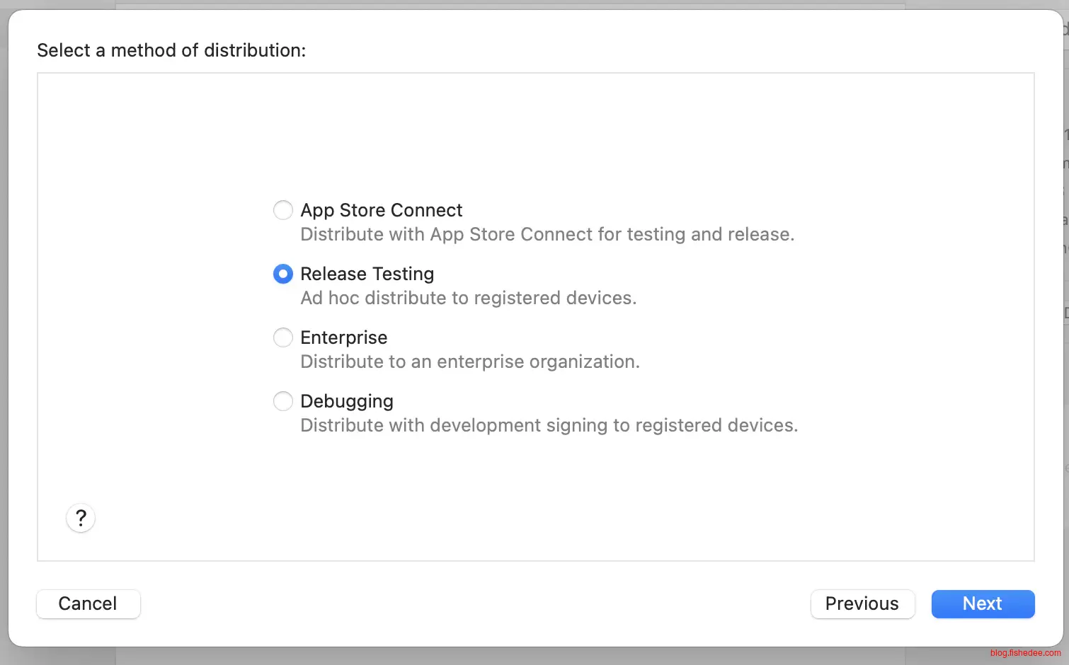Click the 'Debugging' option label
The height and width of the screenshot is (665, 1069).
pos(346,401)
